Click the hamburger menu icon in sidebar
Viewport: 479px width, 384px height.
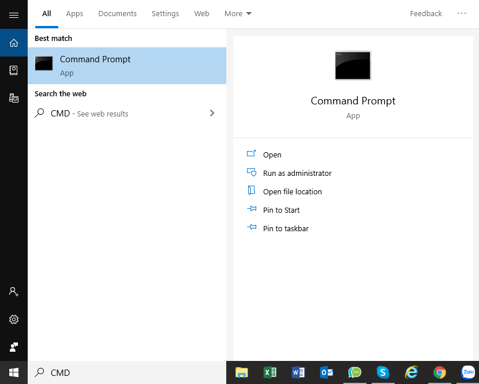click(14, 15)
